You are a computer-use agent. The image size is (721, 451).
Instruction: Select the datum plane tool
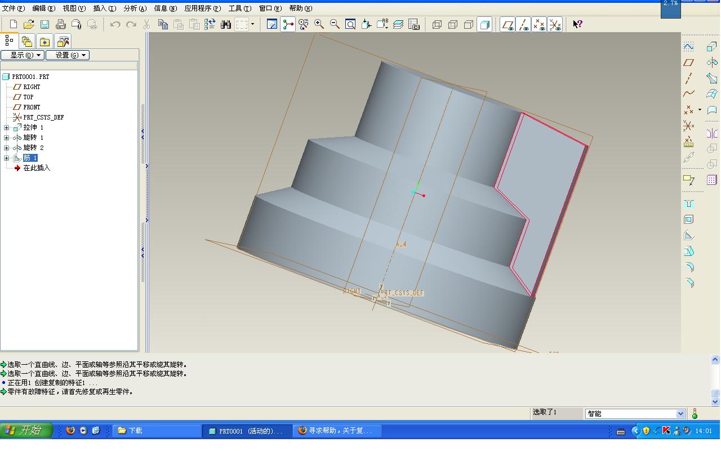(x=688, y=63)
